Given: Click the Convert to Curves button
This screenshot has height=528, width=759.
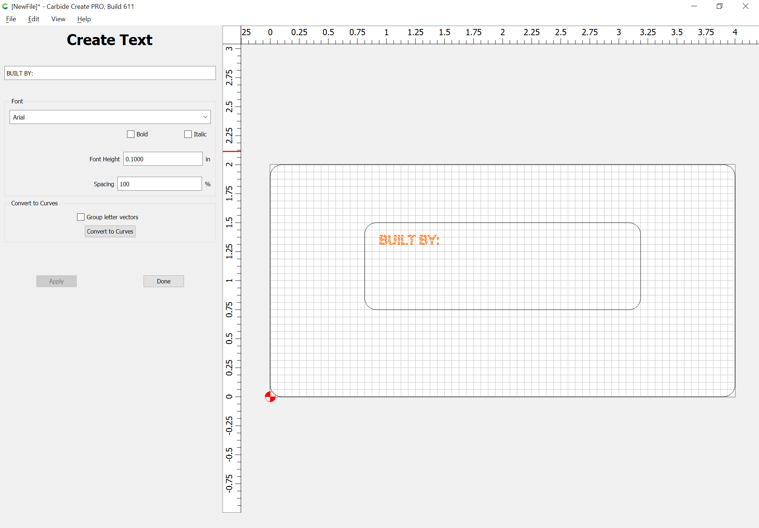Looking at the screenshot, I should 110,231.
